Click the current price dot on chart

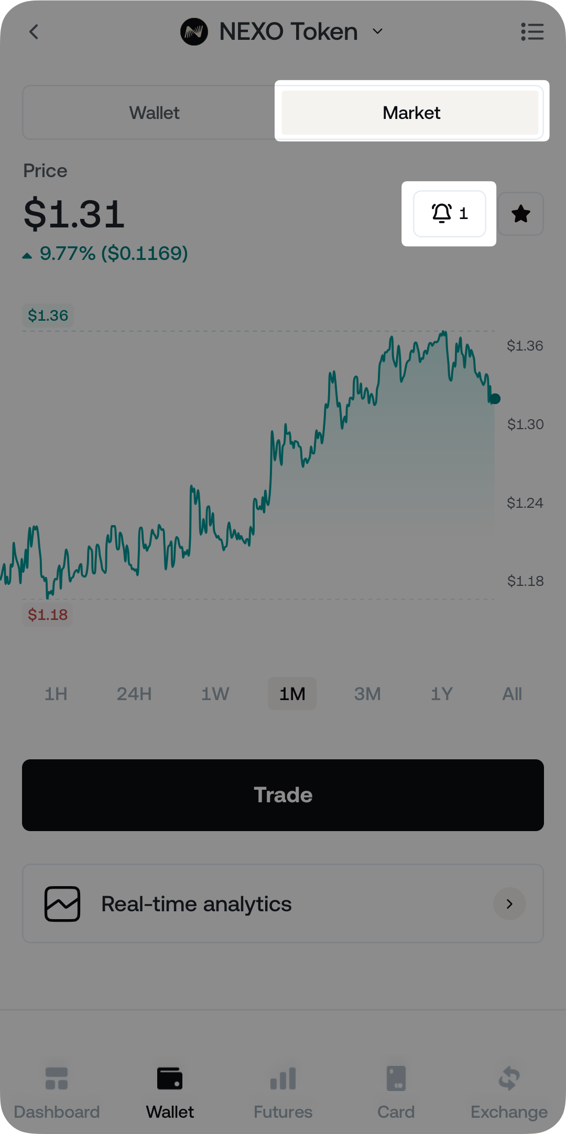click(x=495, y=399)
